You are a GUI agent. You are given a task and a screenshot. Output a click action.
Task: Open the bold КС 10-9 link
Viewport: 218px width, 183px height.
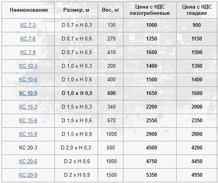point(28,93)
